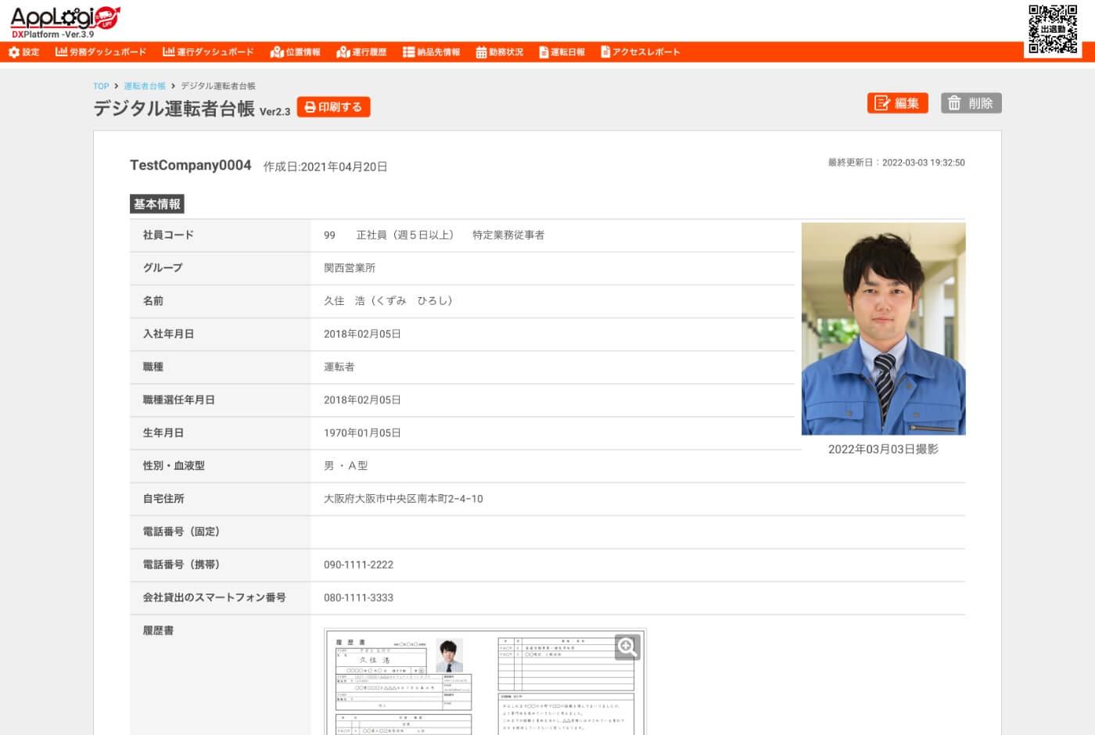Open the 履歴書 resume thumbnail
The height and width of the screenshot is (735, 1095).
[485, 681]
